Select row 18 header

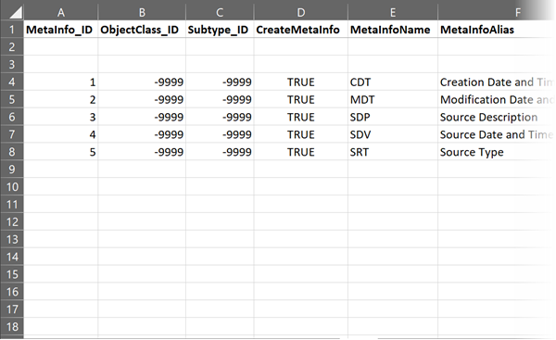point(12,326)
